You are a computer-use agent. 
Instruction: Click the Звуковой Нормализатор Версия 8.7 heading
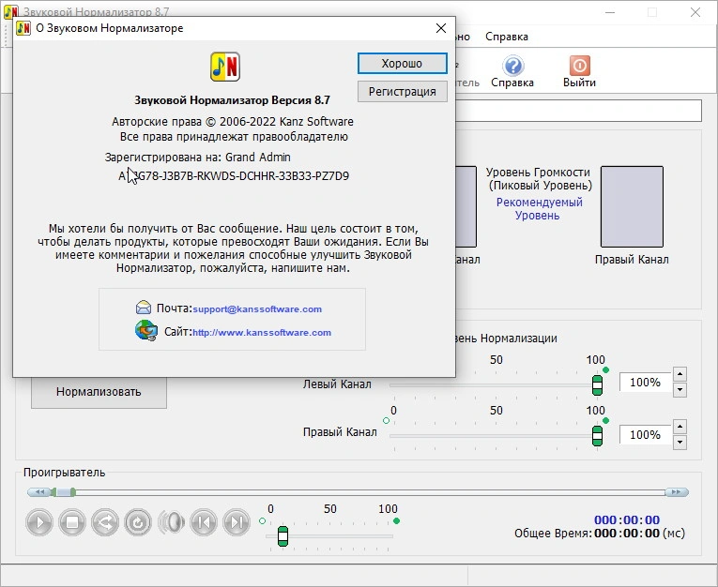click(232, 100)
